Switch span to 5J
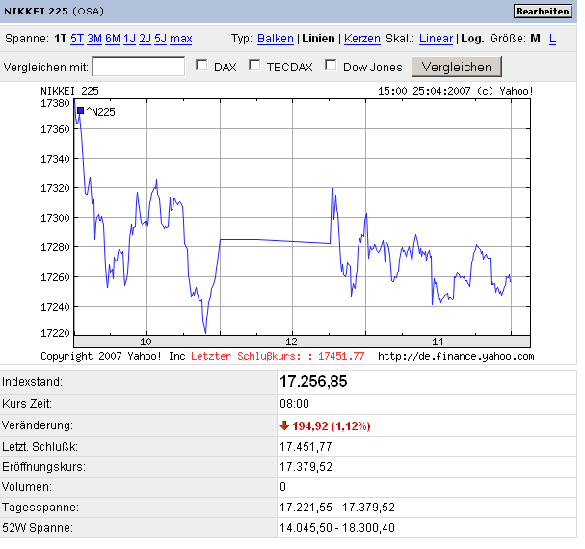Image resolution: width=585 pixels, height=549 pixels. 160,39
